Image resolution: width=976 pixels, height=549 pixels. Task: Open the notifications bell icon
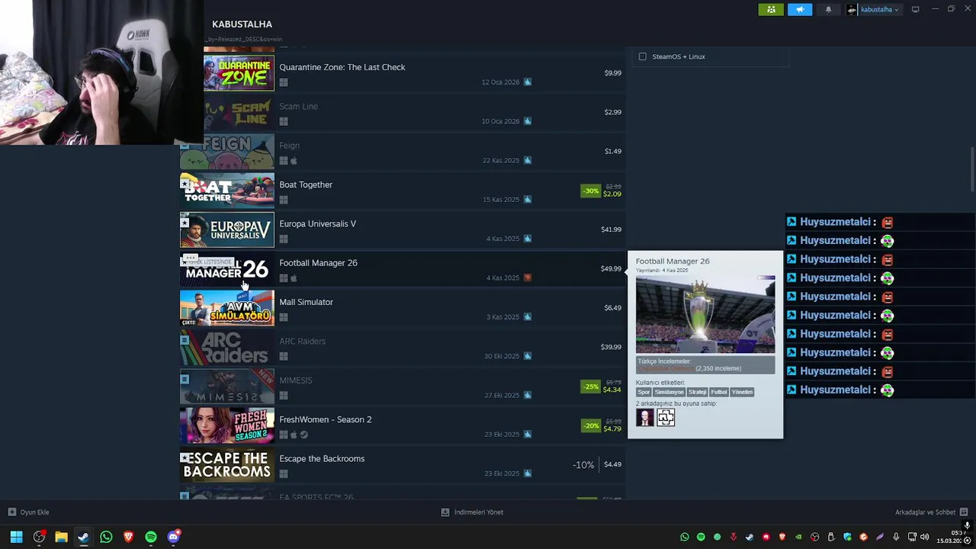click(x=828, y=9)
